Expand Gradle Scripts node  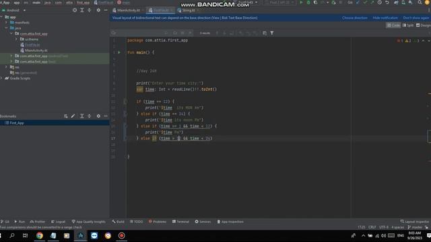coord(1,78)
